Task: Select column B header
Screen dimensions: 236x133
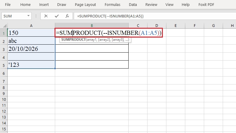Action: coord(92,26)
